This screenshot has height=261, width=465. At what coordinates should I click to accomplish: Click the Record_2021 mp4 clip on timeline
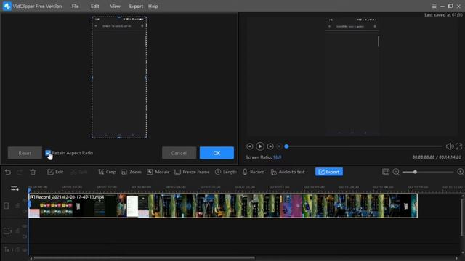click(223, 206)
